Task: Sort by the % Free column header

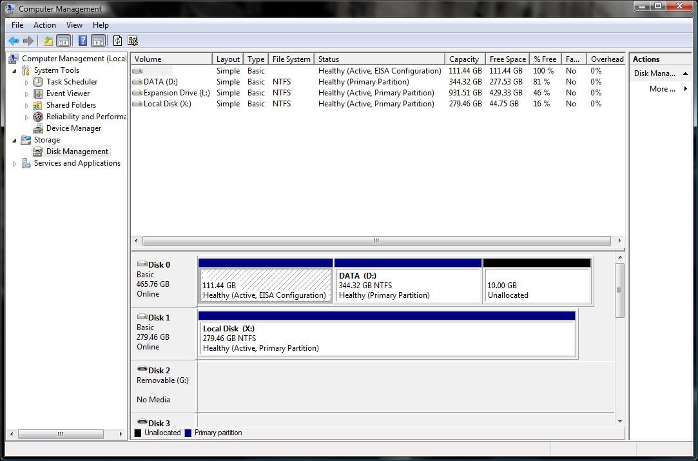Action: pos(545,59)
